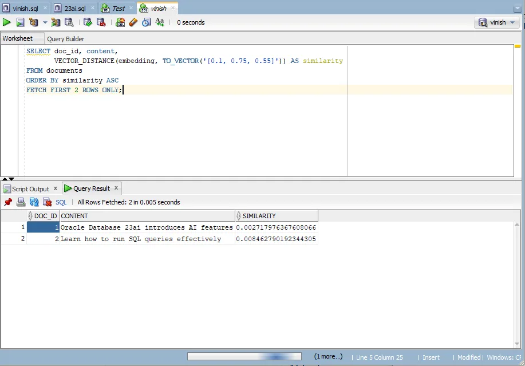Close the vinish.sql tab
The width and height of the screenshot is (525, 366).
point(45,7)
